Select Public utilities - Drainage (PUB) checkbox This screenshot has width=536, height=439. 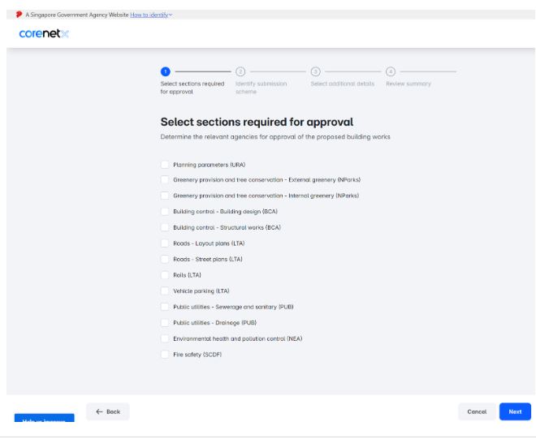(165, 322)
